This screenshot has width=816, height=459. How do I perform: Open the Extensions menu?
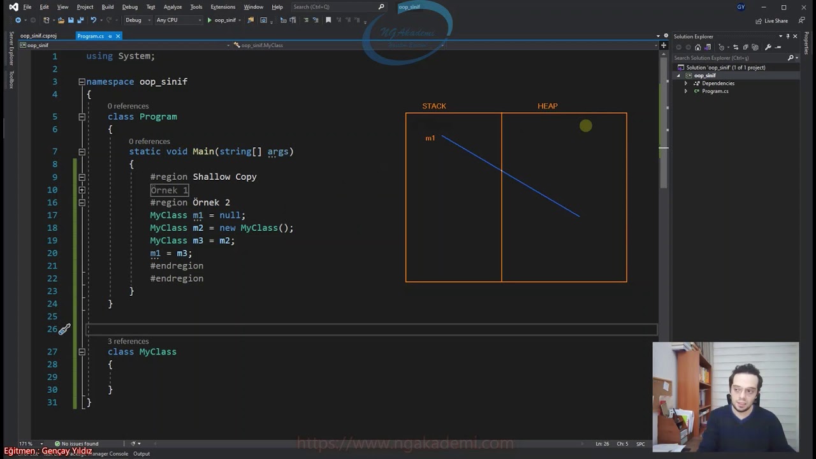pos(222,7)
